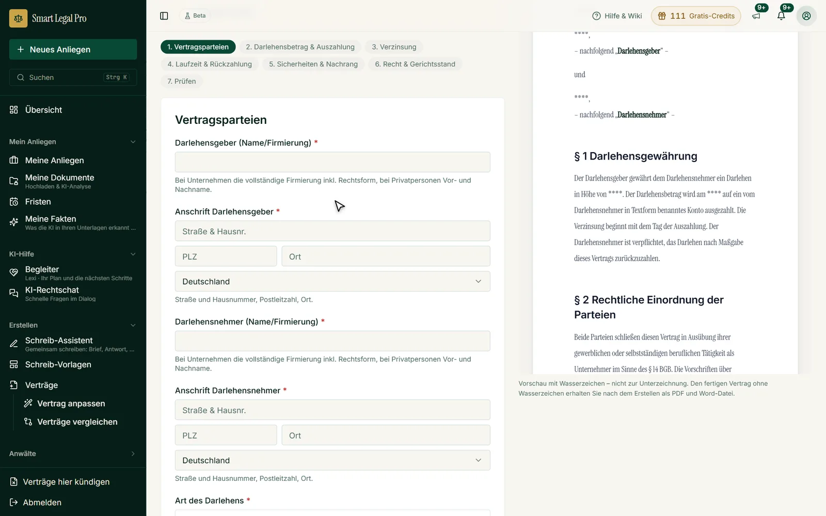
Task: Click the 111 Gratis-Credits button
Action: pos(696,16)
